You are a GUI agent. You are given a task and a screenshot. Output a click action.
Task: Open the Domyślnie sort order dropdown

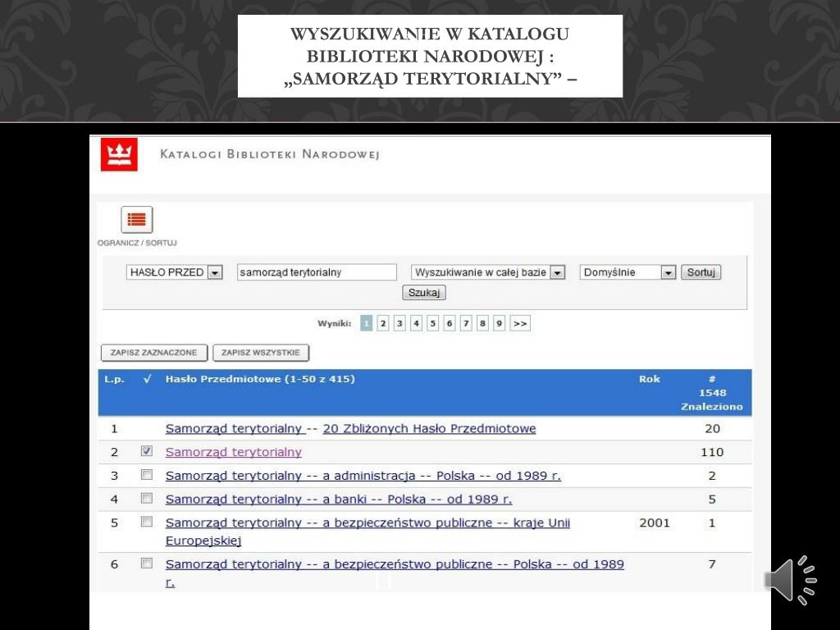click(x=628, y=272)
